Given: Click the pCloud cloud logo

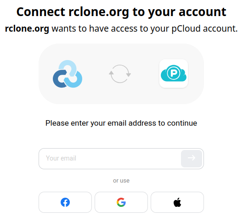Looking at the screenshot, I should click(x=174, y=73).
